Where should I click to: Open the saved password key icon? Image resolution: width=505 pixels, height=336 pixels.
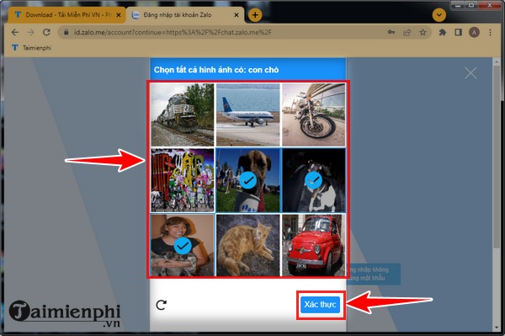[x=391, y=32]
